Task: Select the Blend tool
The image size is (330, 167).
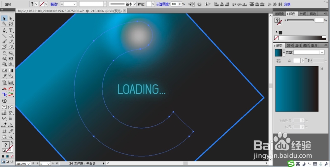Action: pyautogui.click(x=11, y=76)
